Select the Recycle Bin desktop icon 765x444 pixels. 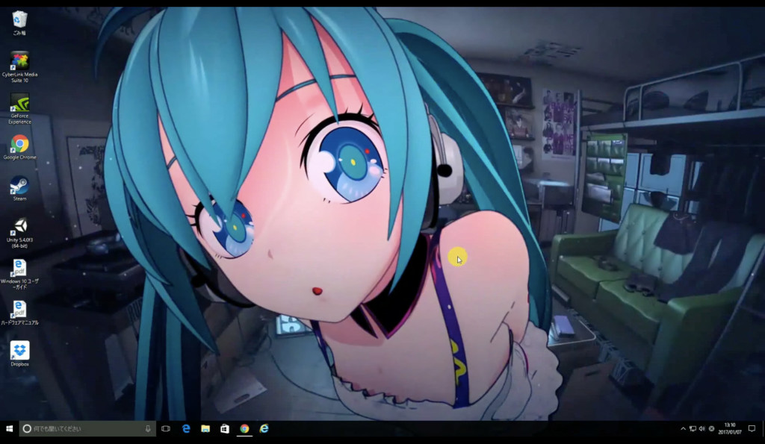19,22
